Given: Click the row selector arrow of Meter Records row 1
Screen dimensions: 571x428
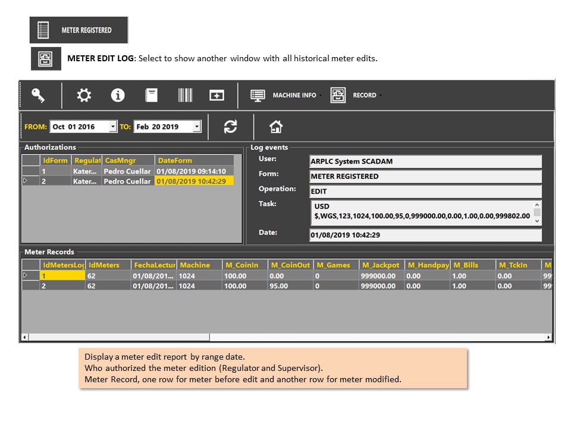Looking at the screenshot, I should point(25,275).
